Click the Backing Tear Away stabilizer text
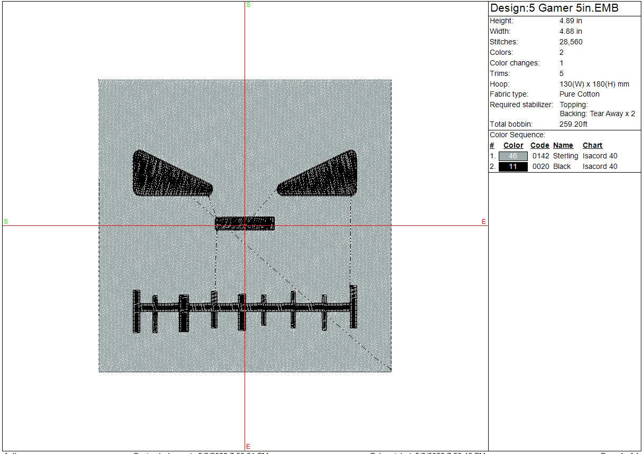This screenshot has height=454, width=644. [597, 114]
